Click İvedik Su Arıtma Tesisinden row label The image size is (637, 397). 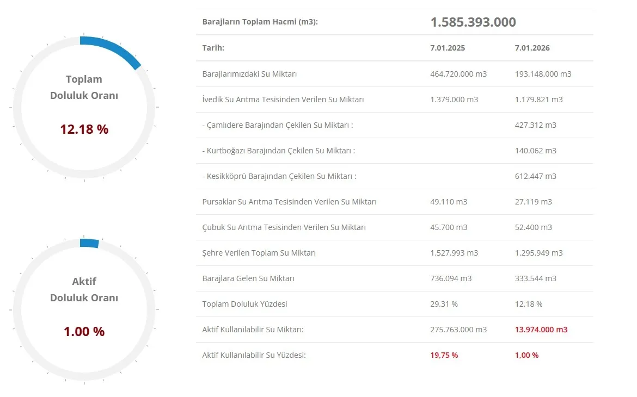click(283, 100)
